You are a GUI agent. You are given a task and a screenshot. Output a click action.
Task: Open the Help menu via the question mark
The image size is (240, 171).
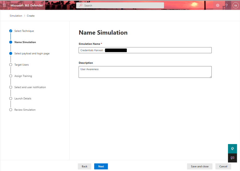pos(227,5)
